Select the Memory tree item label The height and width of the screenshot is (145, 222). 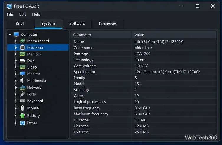[x=34, y=54]
